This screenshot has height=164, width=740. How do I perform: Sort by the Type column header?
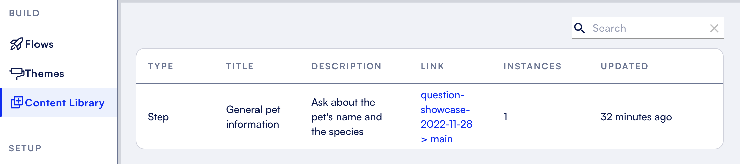pyautogui.click(x=161, y=66)
